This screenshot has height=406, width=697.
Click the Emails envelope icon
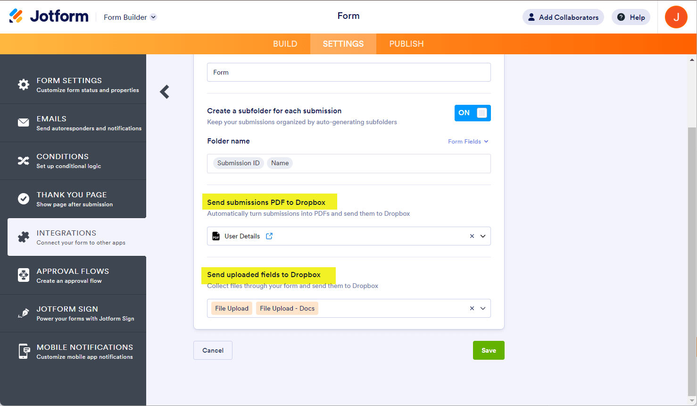click(24, 123)
